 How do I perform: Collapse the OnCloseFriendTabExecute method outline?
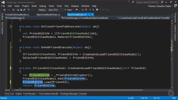point(12,27)
